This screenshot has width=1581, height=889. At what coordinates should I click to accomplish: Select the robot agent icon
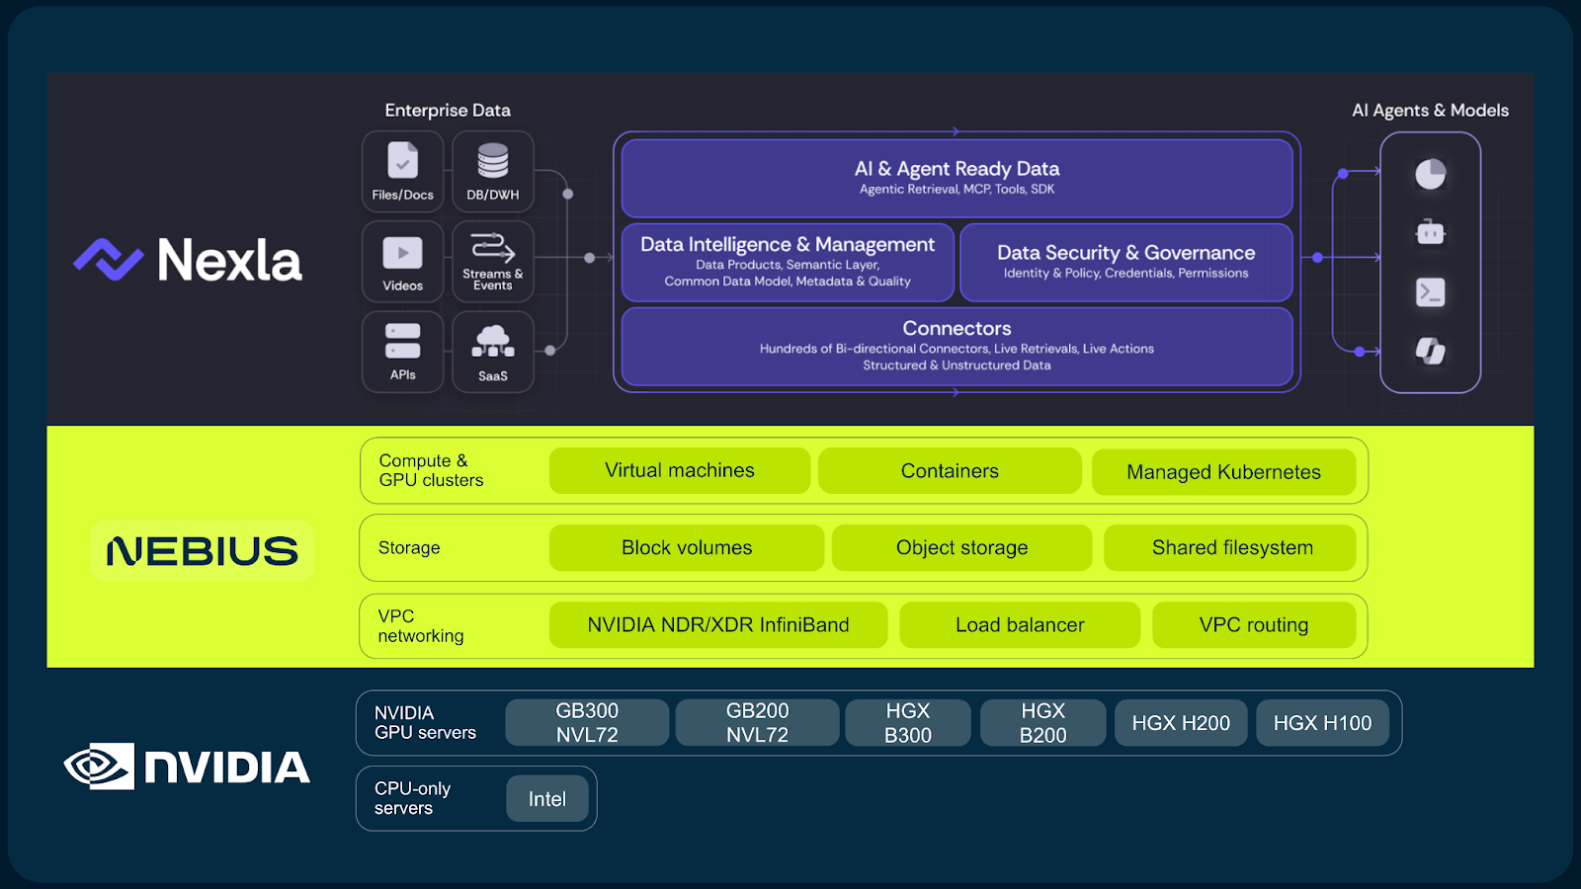1430,233
